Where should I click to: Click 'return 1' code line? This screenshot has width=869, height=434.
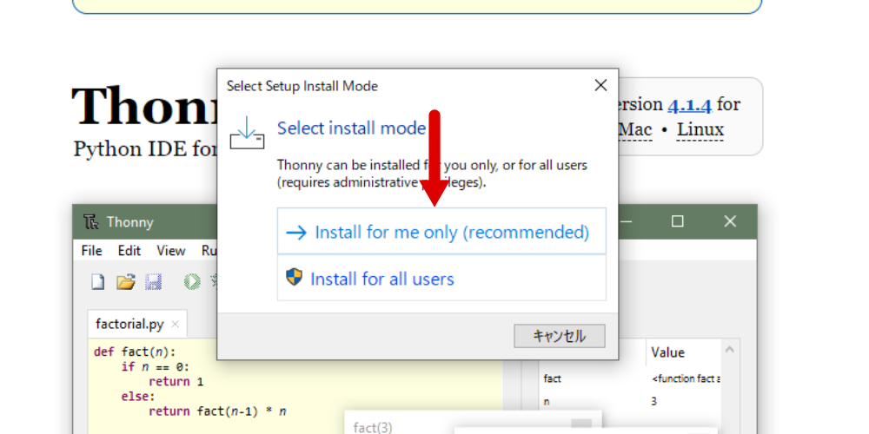point(176,382)
